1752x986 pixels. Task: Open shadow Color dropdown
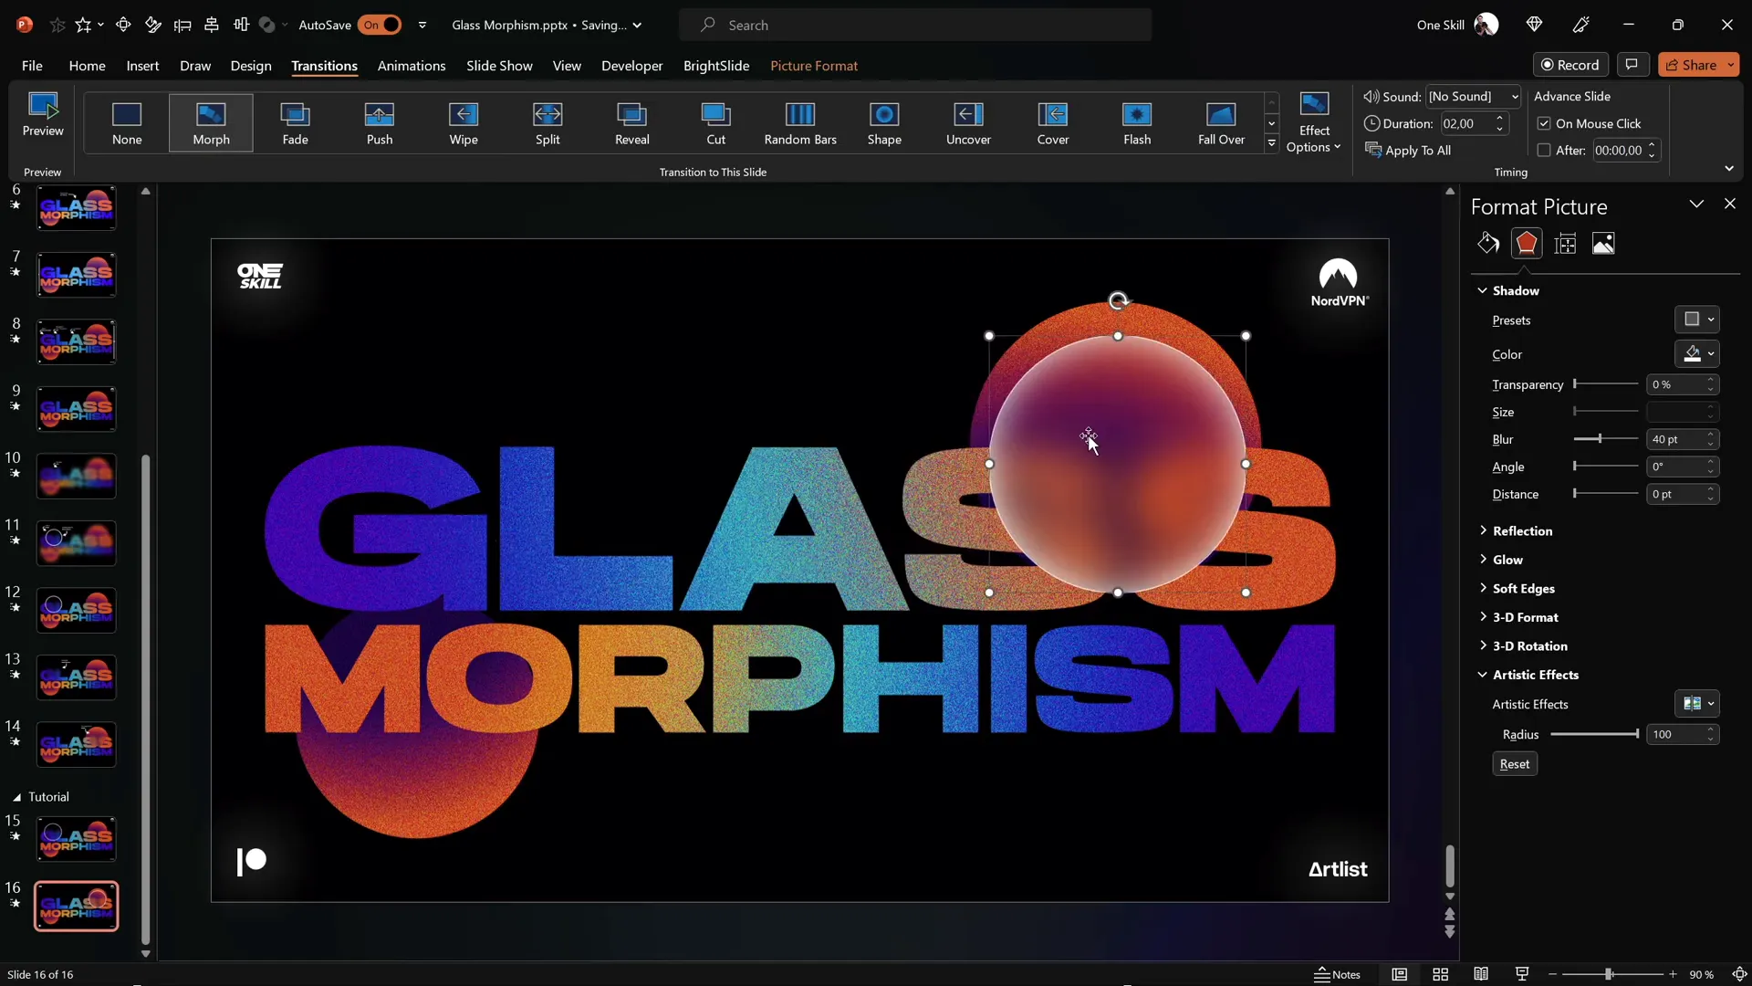[1696, 353]
